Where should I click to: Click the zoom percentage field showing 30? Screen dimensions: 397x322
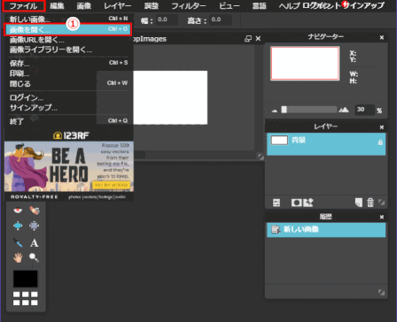pyautogui.click(x=364, y=110)
